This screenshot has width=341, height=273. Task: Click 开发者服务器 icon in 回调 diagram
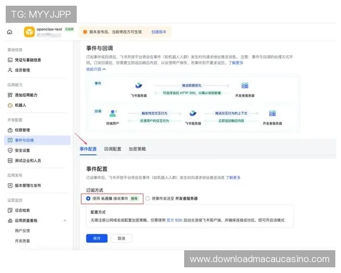272,113
